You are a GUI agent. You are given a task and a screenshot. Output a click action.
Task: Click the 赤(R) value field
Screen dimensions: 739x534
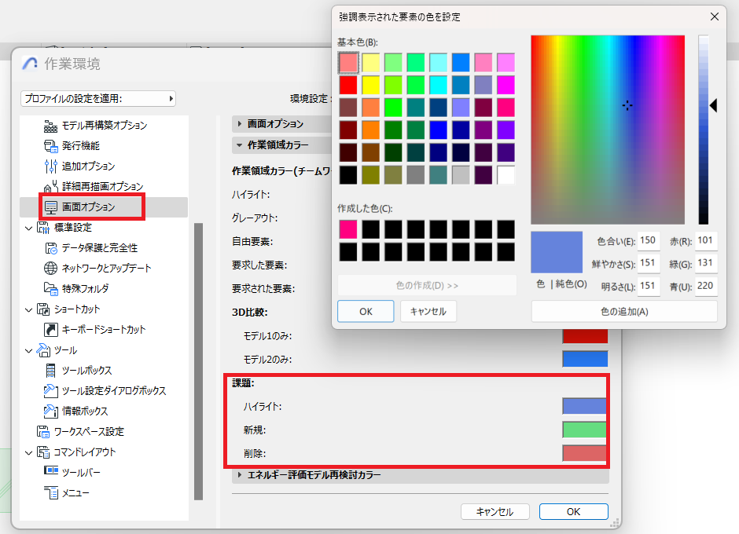pyautogui.click(x=706, y=240)
